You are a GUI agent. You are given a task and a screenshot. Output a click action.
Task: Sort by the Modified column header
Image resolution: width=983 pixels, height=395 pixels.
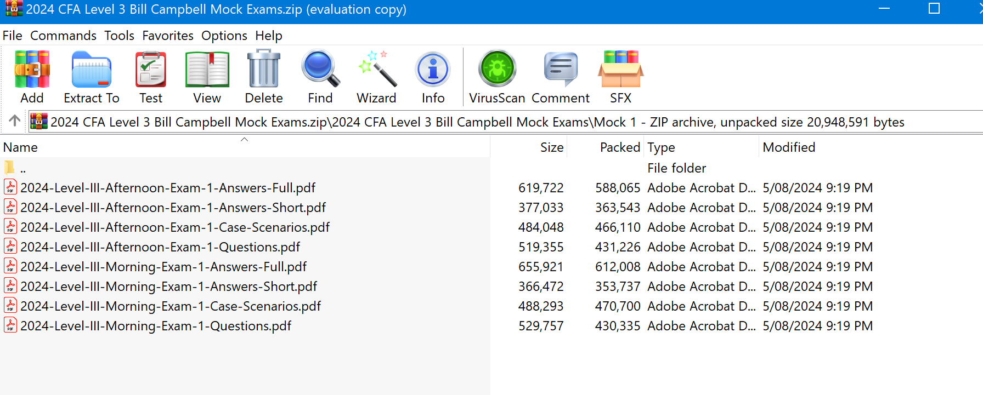click(x=789, y=147)
